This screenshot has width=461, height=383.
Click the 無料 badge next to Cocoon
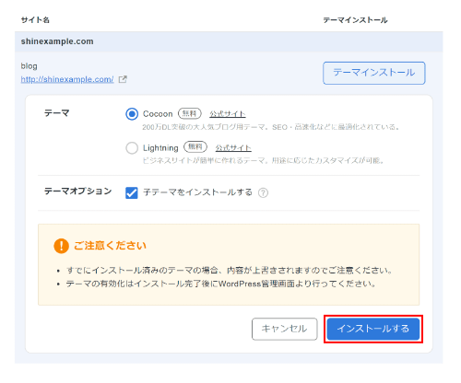[x=190, y=113]
